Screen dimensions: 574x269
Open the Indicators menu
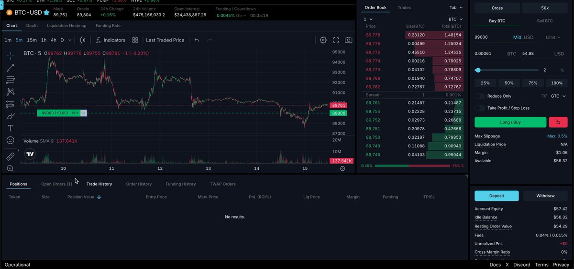point(110,40)
